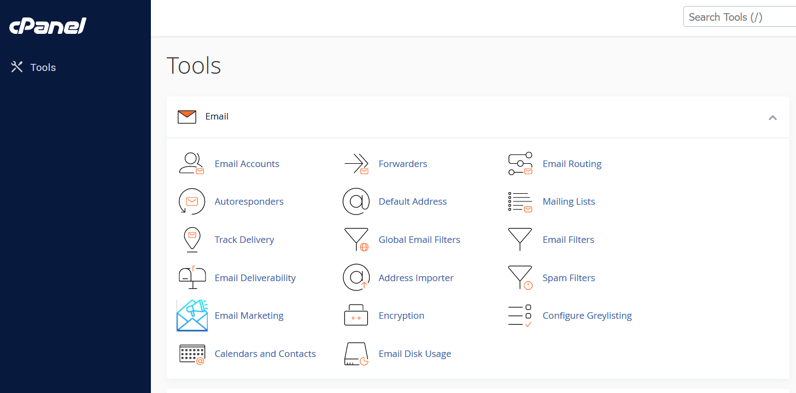Click the cPanel logo
The image size is (796, 393).
[x=48, y=26]
